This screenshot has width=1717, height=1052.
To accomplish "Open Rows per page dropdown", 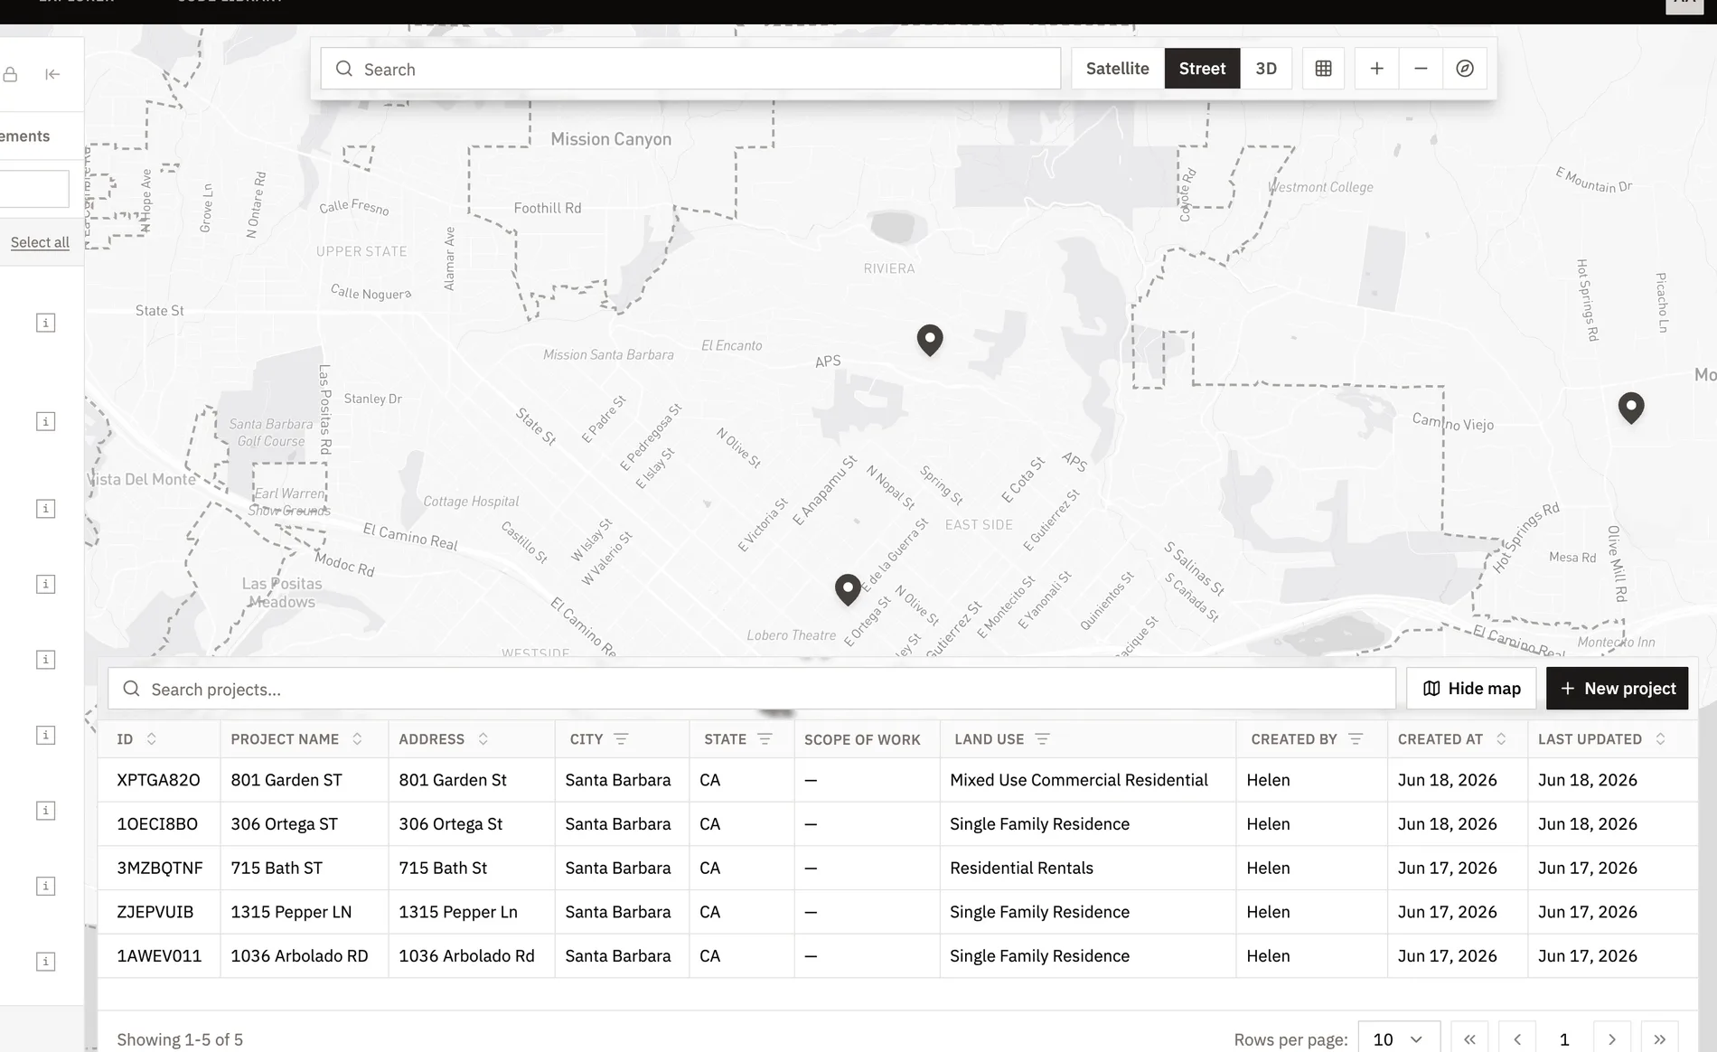I will point(1398,1039).
